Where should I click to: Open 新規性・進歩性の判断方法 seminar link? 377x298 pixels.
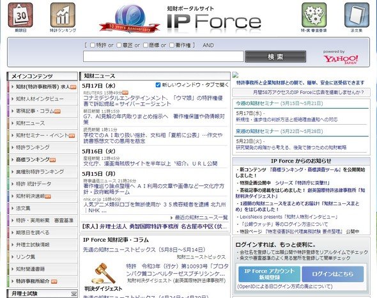pyautogui.click(x=287, y=120)
